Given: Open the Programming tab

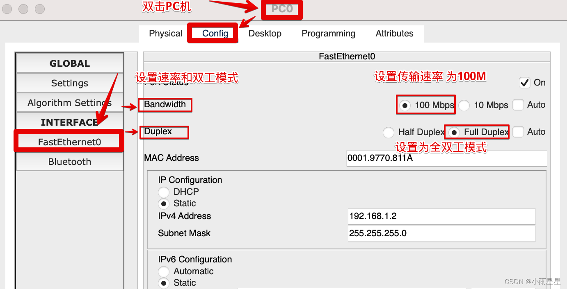Looking at the screenshot, I should 329,34.
